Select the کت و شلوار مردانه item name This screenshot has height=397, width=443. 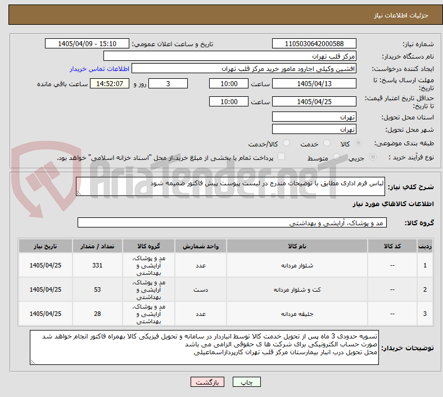click(x=297, y=290)
